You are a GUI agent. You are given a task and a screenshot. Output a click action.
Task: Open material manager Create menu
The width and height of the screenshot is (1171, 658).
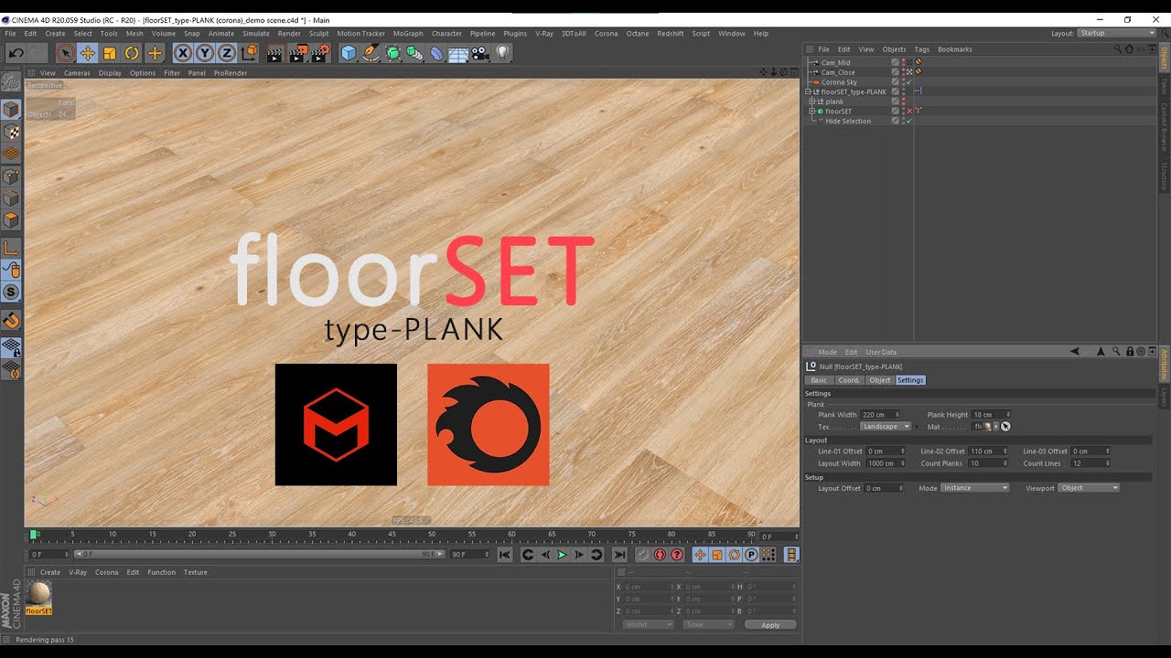(x=50, y=572)
